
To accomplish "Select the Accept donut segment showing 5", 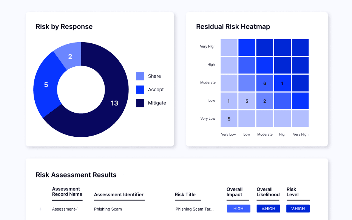I will click(46, 85).
